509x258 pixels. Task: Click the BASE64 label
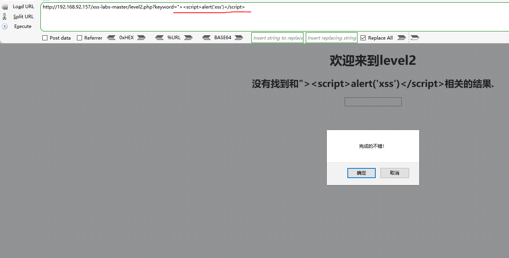click(223, 38)
